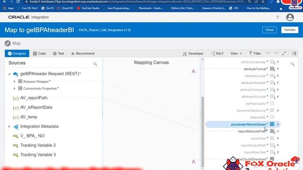Image resolution: width=303 pixels, height=170 pixels.
Task: Switch to Designer view
Action: coord(17,53)
